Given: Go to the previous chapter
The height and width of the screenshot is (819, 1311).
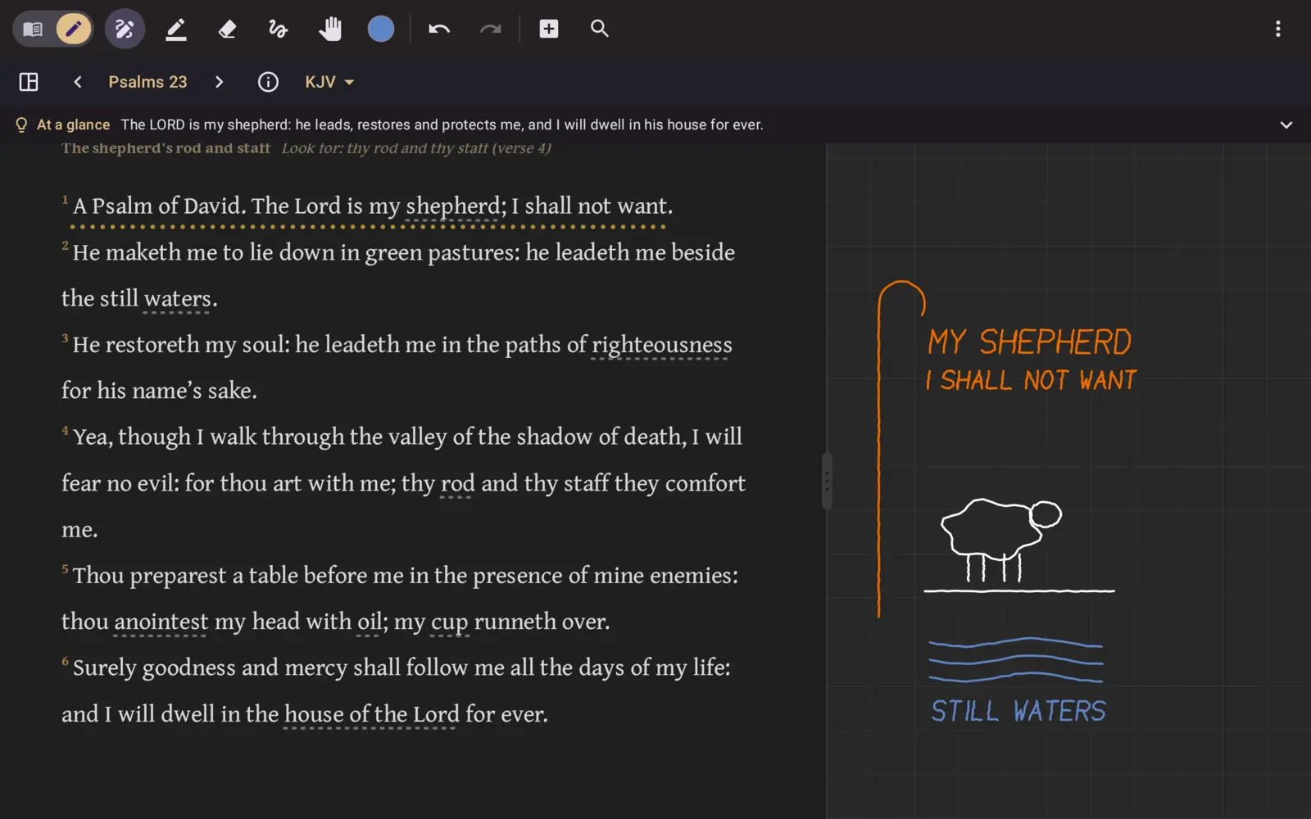Looking at the screenshot, I should pos(78,82).
